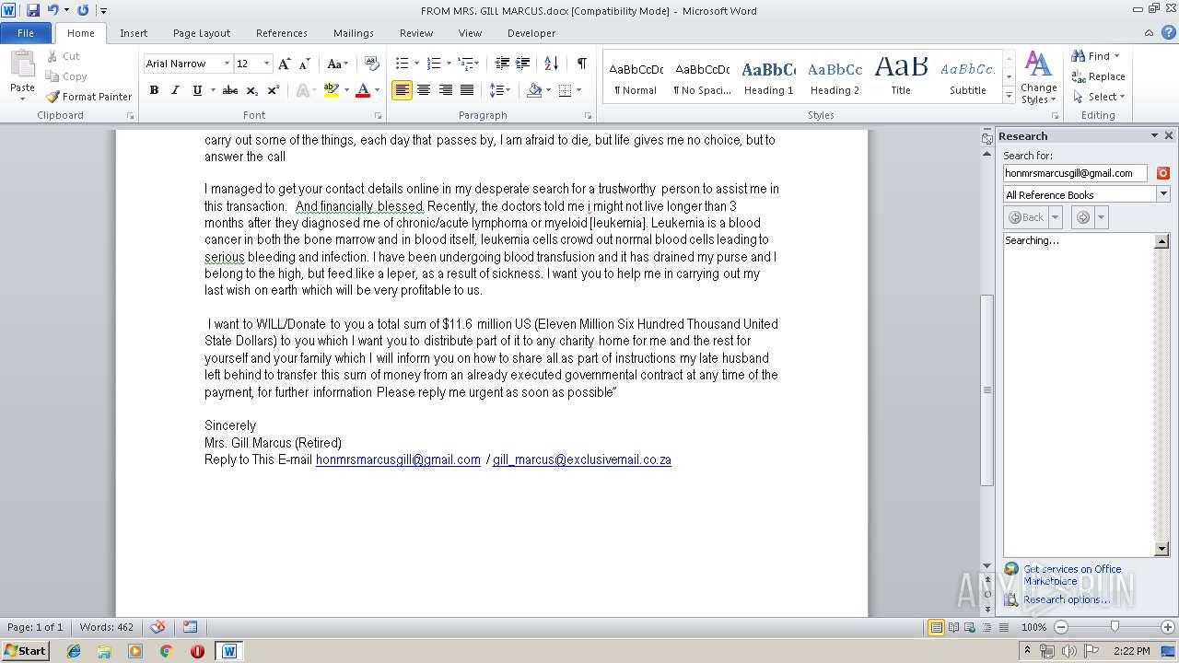Go Back in Research pane

point(1026,217)
